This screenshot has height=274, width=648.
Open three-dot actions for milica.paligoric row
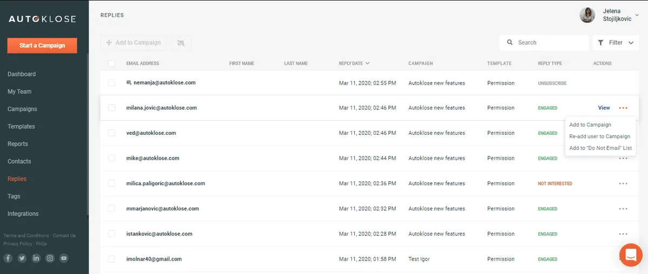[623, 183]
